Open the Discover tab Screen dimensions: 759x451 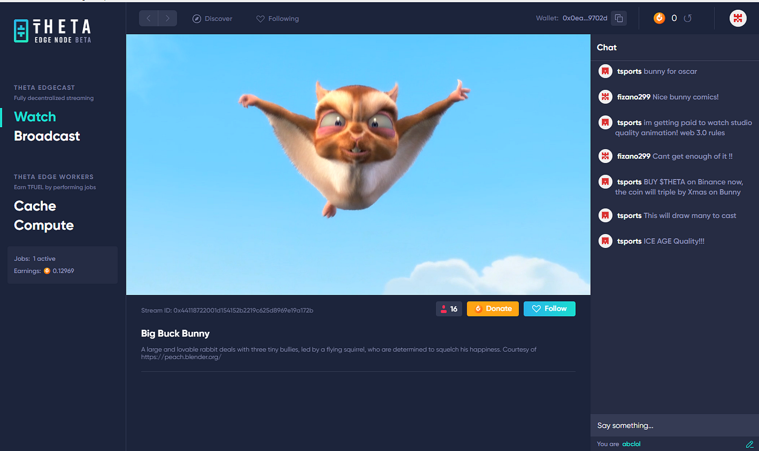coord(213,18)
